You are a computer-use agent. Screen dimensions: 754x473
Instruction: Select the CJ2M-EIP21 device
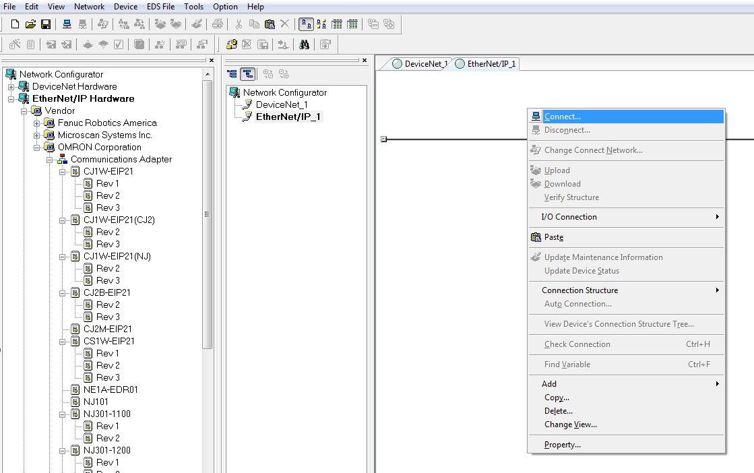[x=107, y=329]
